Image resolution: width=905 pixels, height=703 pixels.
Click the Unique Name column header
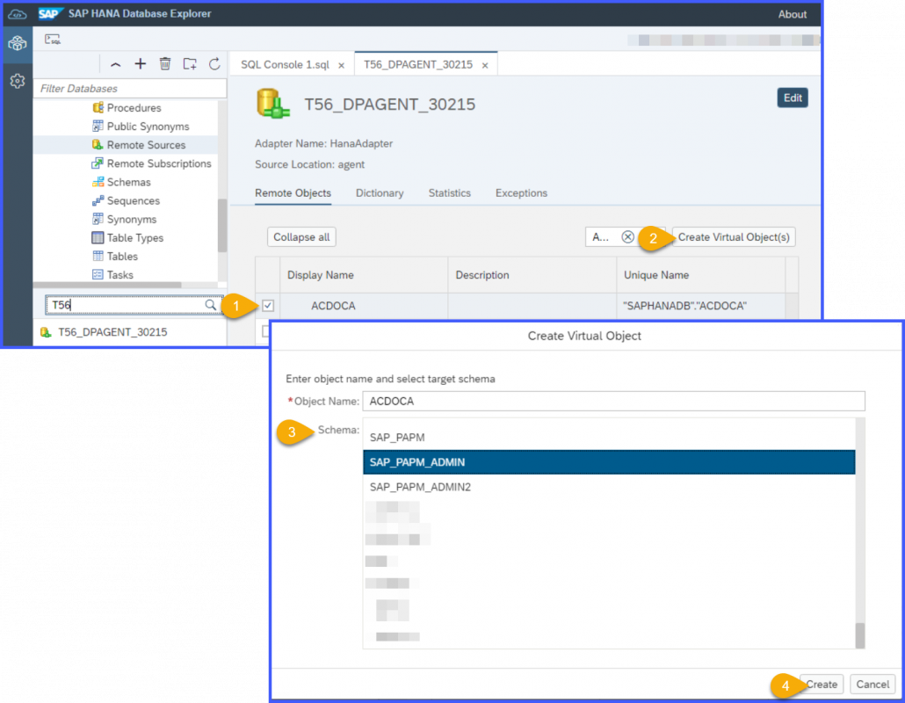click(x=700, y=275)
